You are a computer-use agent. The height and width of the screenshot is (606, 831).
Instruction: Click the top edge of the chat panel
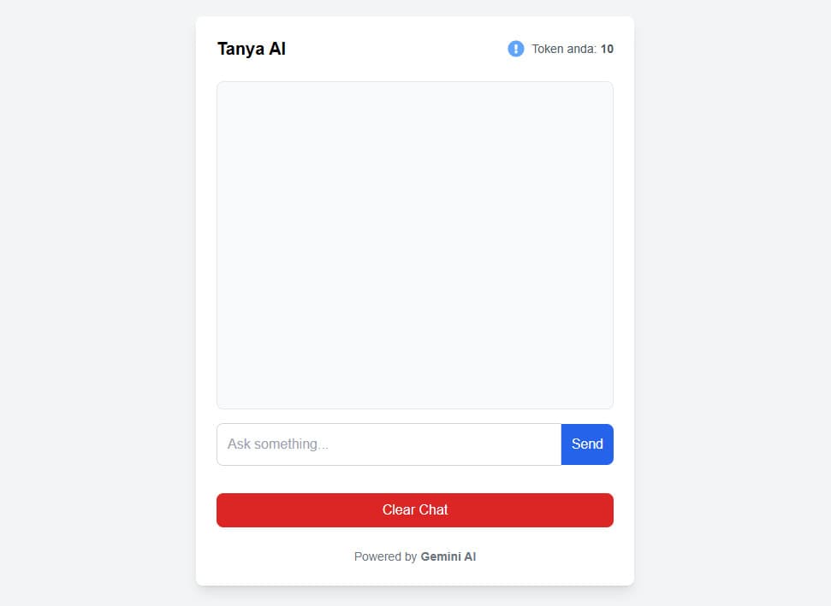[415, 83]
